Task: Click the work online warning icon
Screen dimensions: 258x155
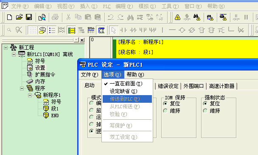Action: 177,17
